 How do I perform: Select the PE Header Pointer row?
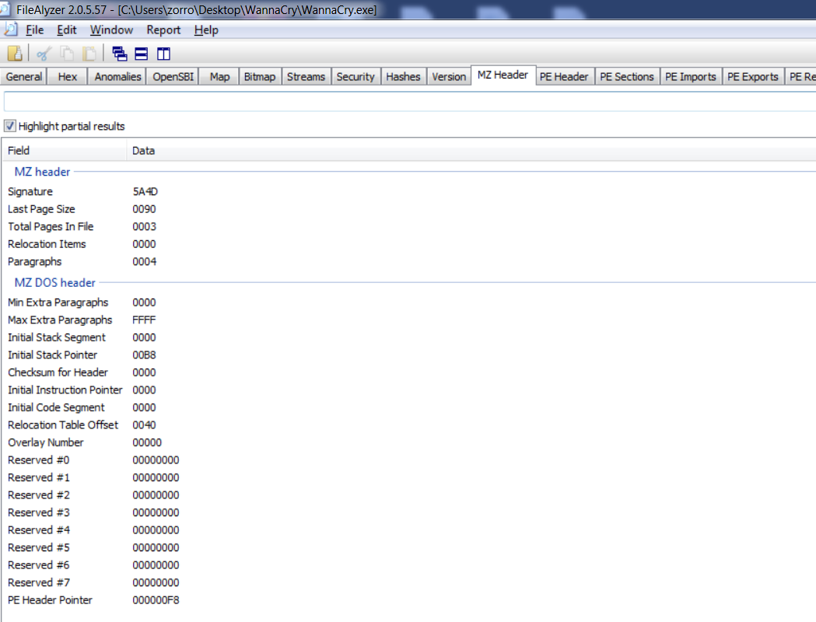coord(409,600)
